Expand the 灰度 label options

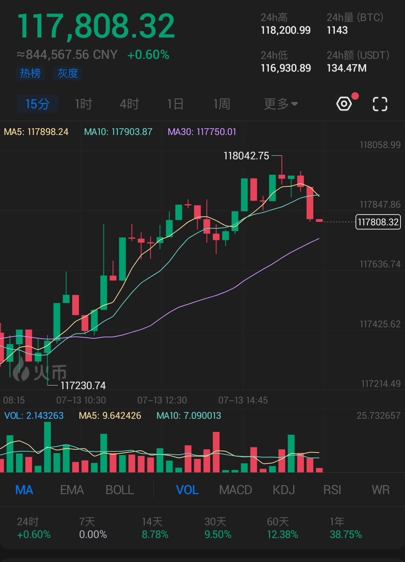67,73
